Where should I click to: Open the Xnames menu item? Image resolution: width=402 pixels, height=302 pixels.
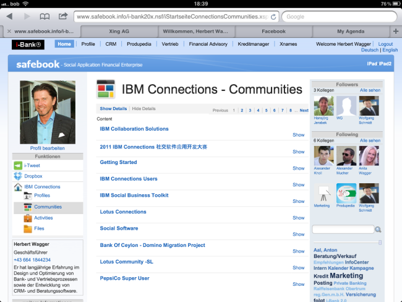(288, 44)
